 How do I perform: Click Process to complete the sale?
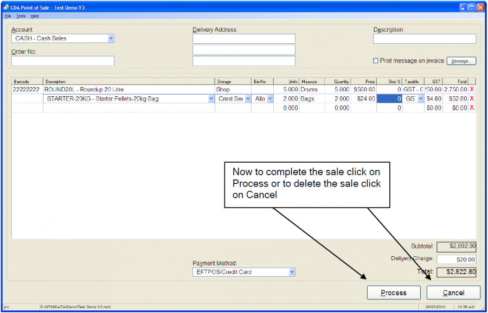pos(394,292)
